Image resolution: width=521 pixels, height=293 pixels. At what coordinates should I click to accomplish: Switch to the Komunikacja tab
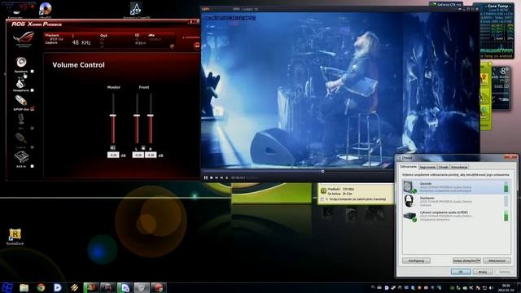point(459,167)
